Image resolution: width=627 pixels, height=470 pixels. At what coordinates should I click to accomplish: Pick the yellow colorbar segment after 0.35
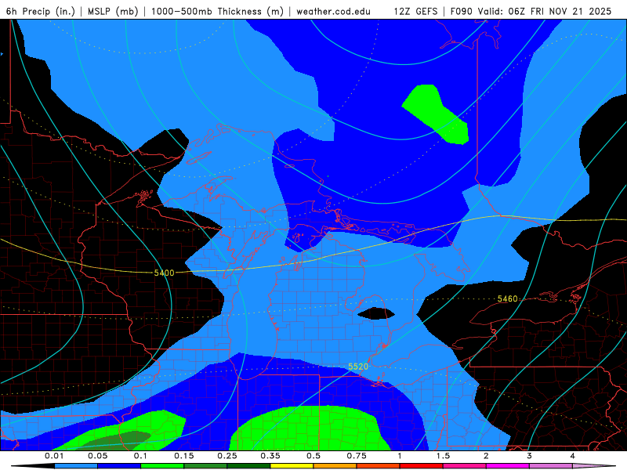pyautogui.click(x=292, y=466)
